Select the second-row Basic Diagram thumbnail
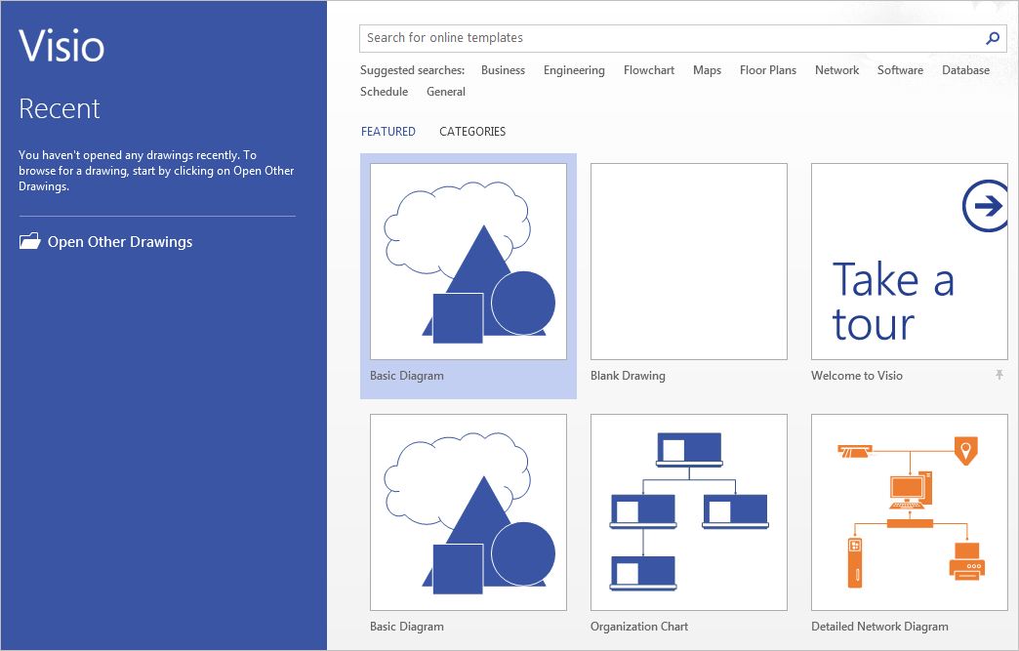Viewport: 1019px width, 651px height. (x=468, y=512)
